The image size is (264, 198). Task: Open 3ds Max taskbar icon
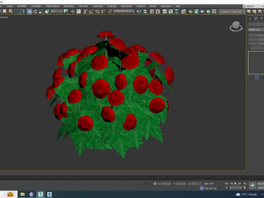(x=41, y=194)
